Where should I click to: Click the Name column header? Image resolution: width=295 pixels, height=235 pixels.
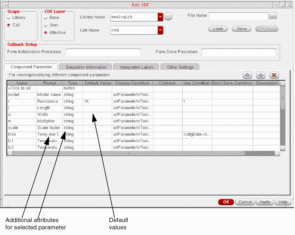22,83
